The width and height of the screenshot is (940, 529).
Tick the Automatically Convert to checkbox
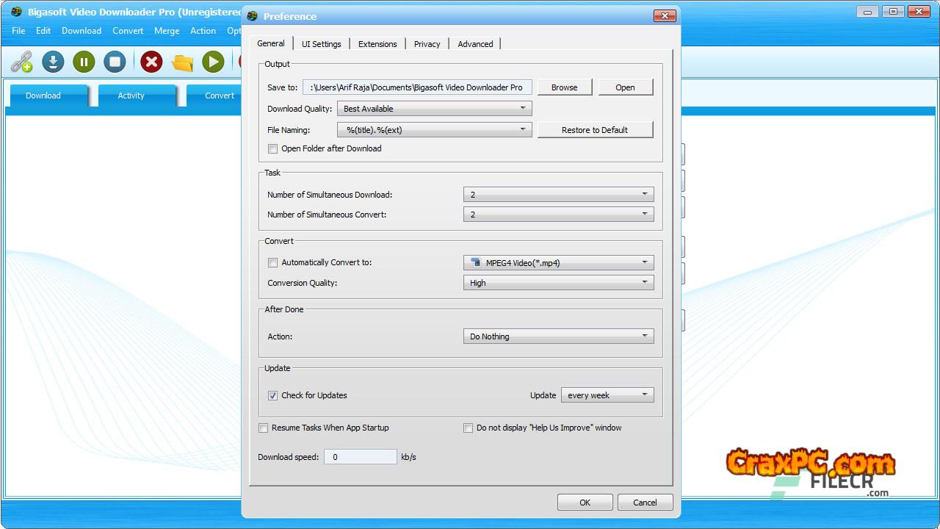(272, 262)
